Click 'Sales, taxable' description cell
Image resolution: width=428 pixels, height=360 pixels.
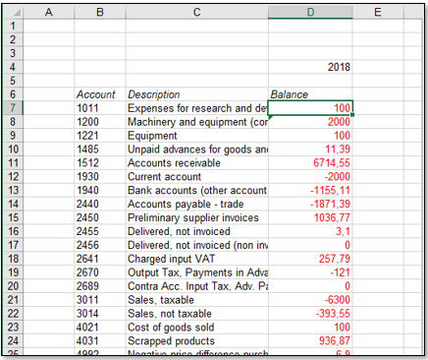point(196,300)
